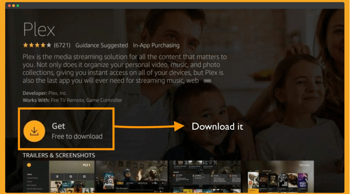Click the (6721) review count

click(x=62, y=45)
